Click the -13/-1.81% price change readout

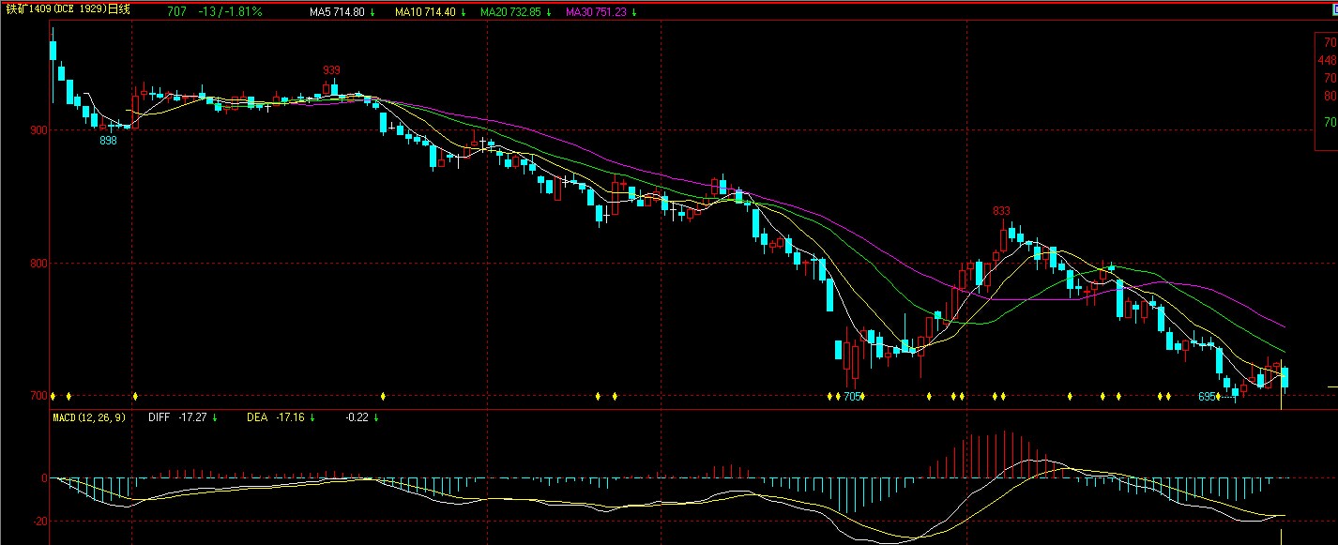[x=231, y=12]
